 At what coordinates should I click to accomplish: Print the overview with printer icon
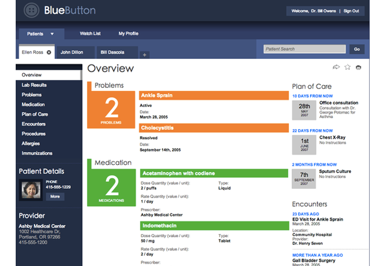358,67
